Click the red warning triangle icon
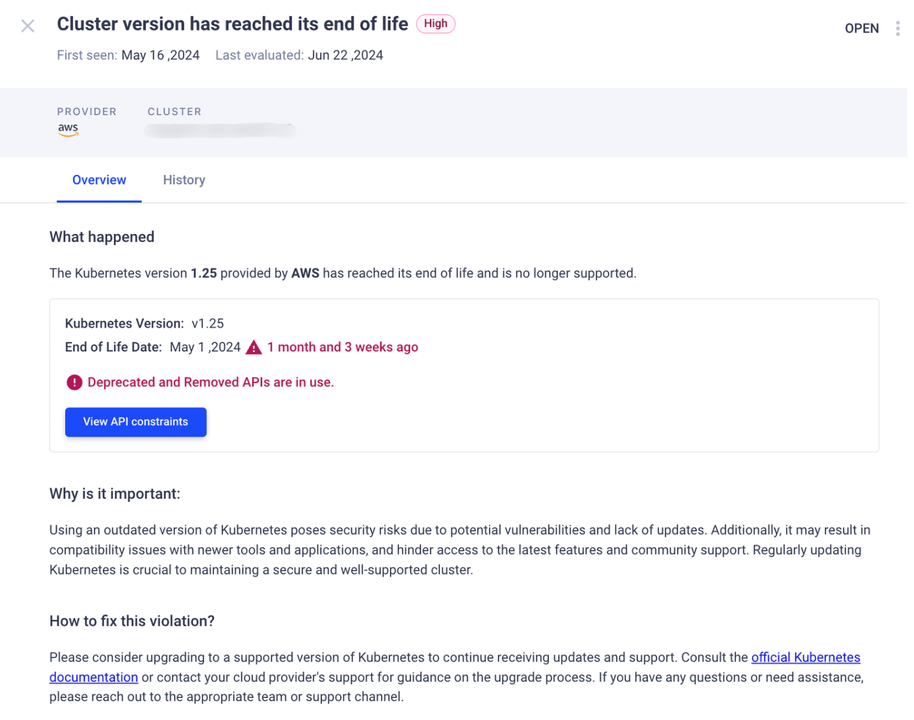This screenshot has height=720, width=914. click(254, 347)
